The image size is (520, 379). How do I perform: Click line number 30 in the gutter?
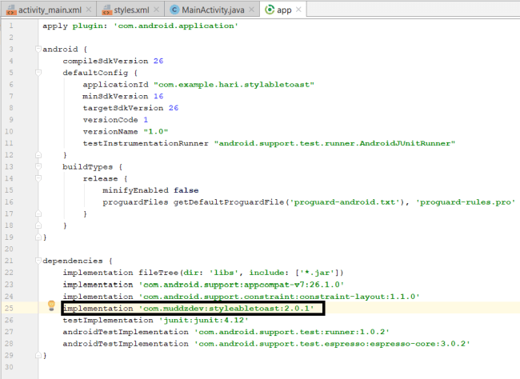point(9,367)
